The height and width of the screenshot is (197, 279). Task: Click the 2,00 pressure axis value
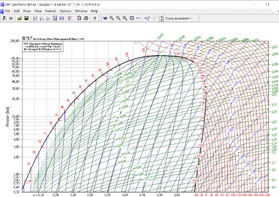16,157
